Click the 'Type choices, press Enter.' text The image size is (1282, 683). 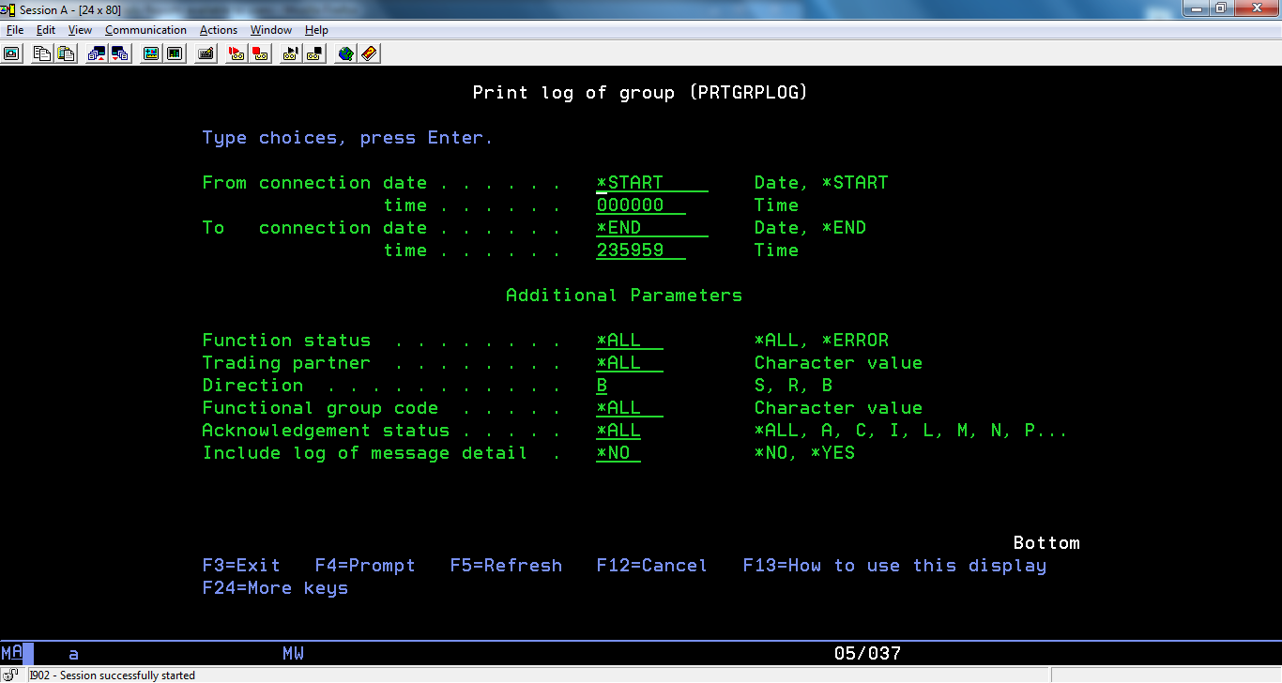(x=347, y=138)
